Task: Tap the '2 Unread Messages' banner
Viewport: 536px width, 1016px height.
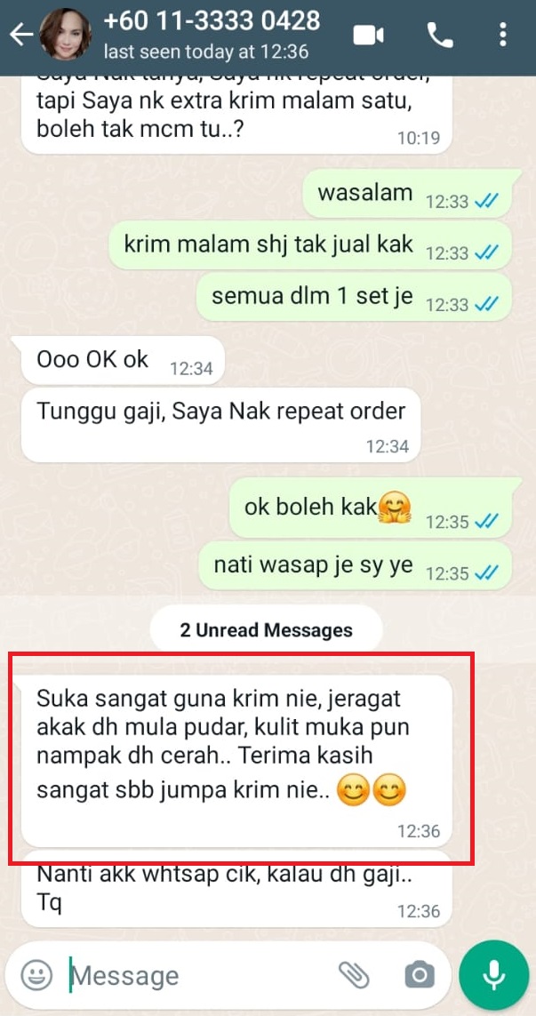Action: (x=267, y=630)
